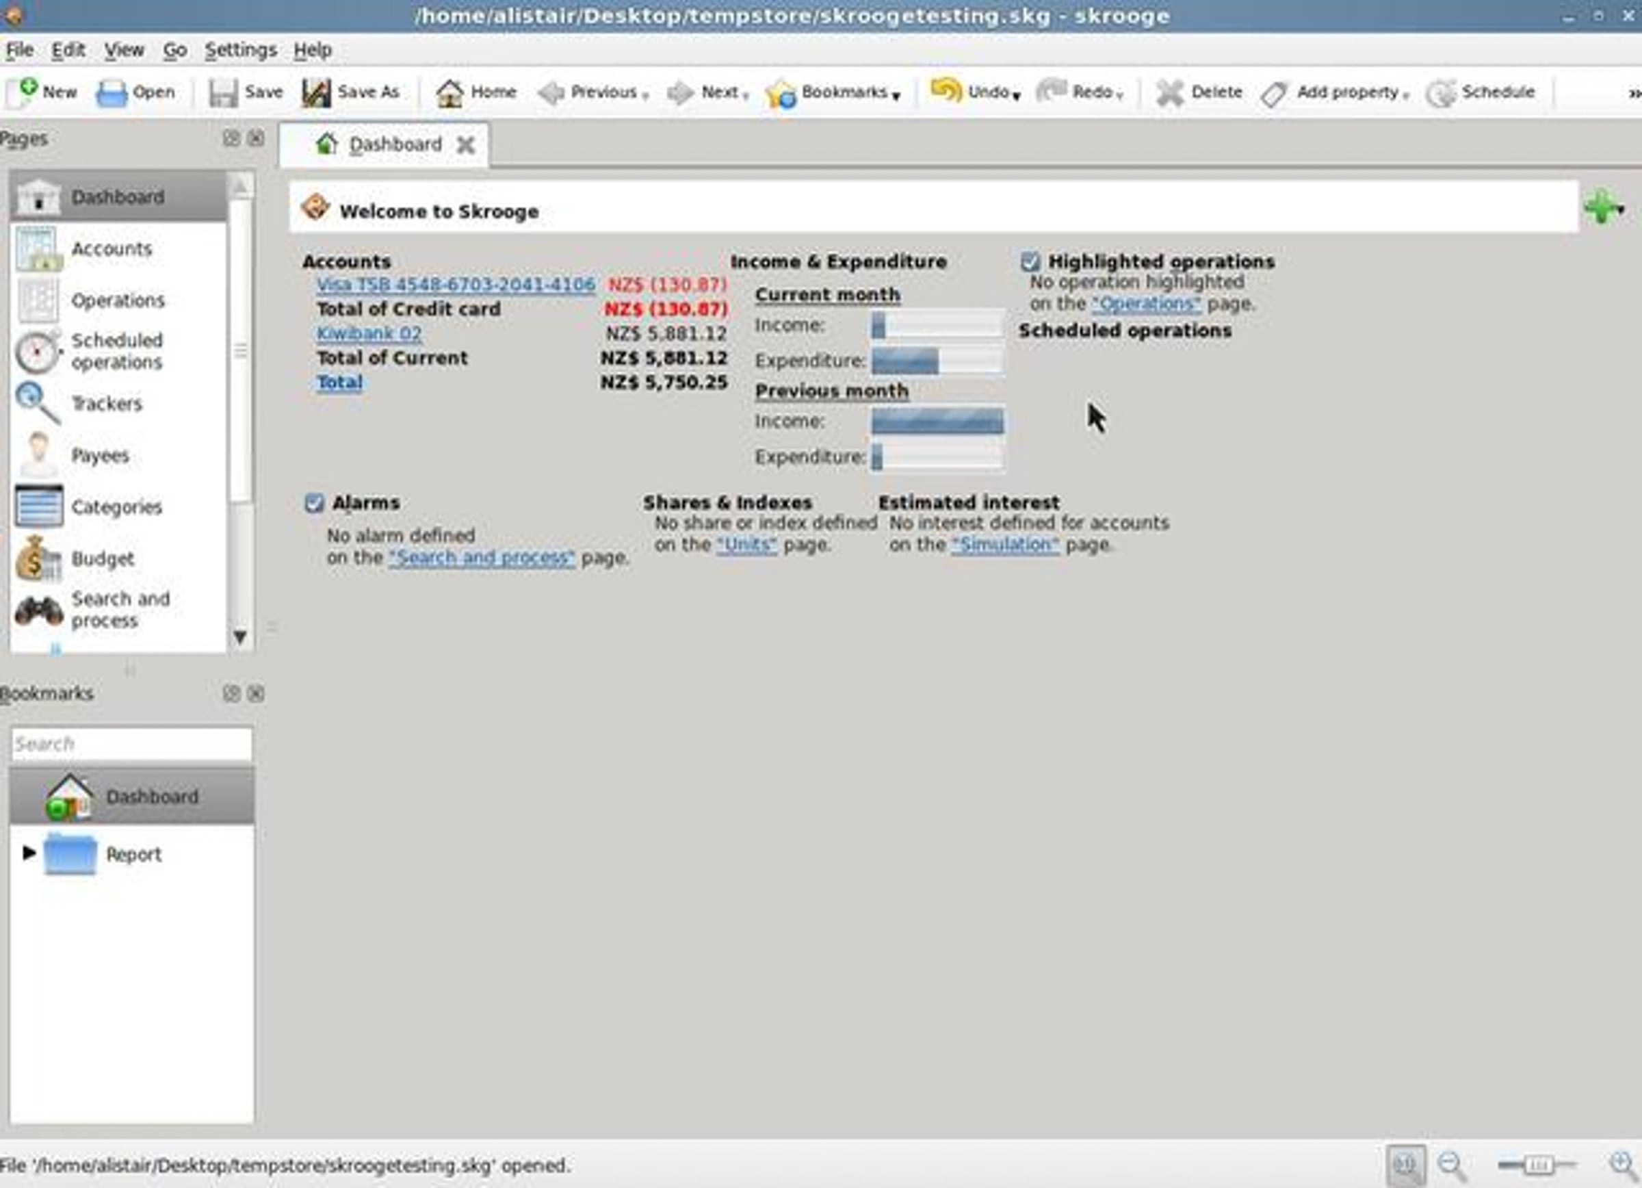Screen dimensions: 1642x1188
Task: Switch to the Dashboard tab
Action: pyautogui.click(x=384, y=145)
